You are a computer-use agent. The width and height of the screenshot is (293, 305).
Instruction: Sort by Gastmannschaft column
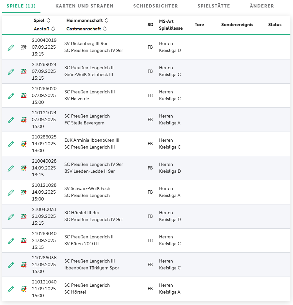(105, 29)
